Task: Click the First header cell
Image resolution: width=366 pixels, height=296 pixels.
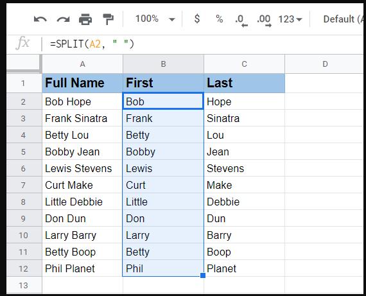Action: point(163,83)
